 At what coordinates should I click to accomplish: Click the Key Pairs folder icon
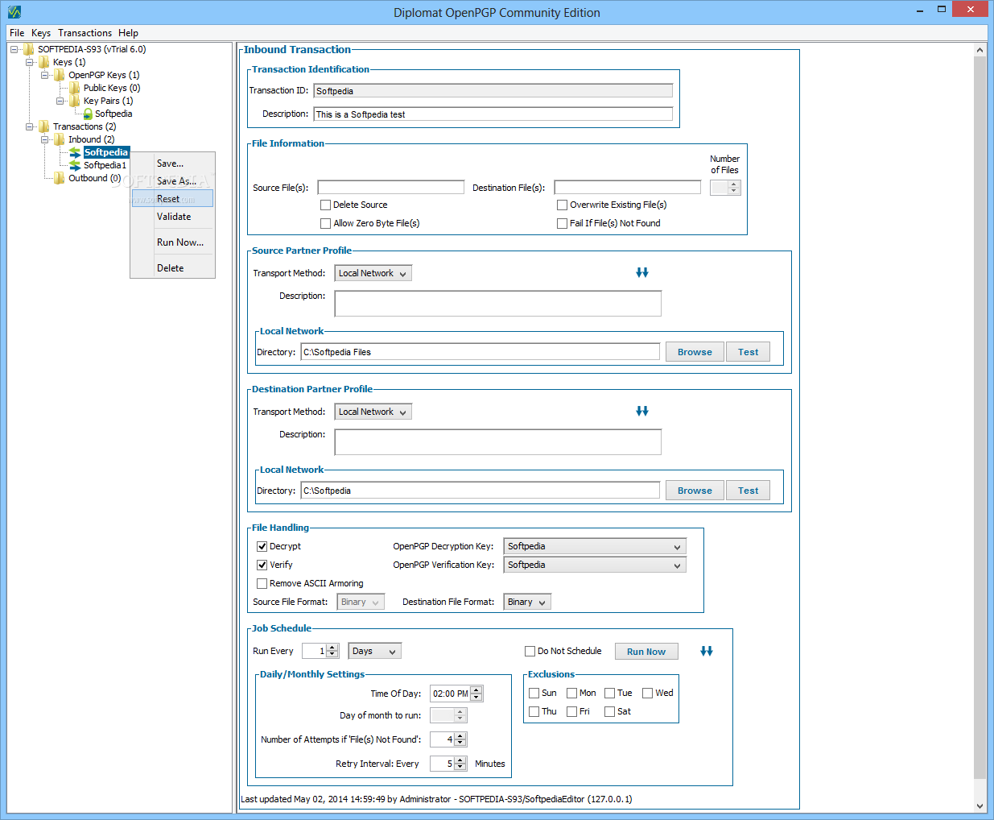75,101
